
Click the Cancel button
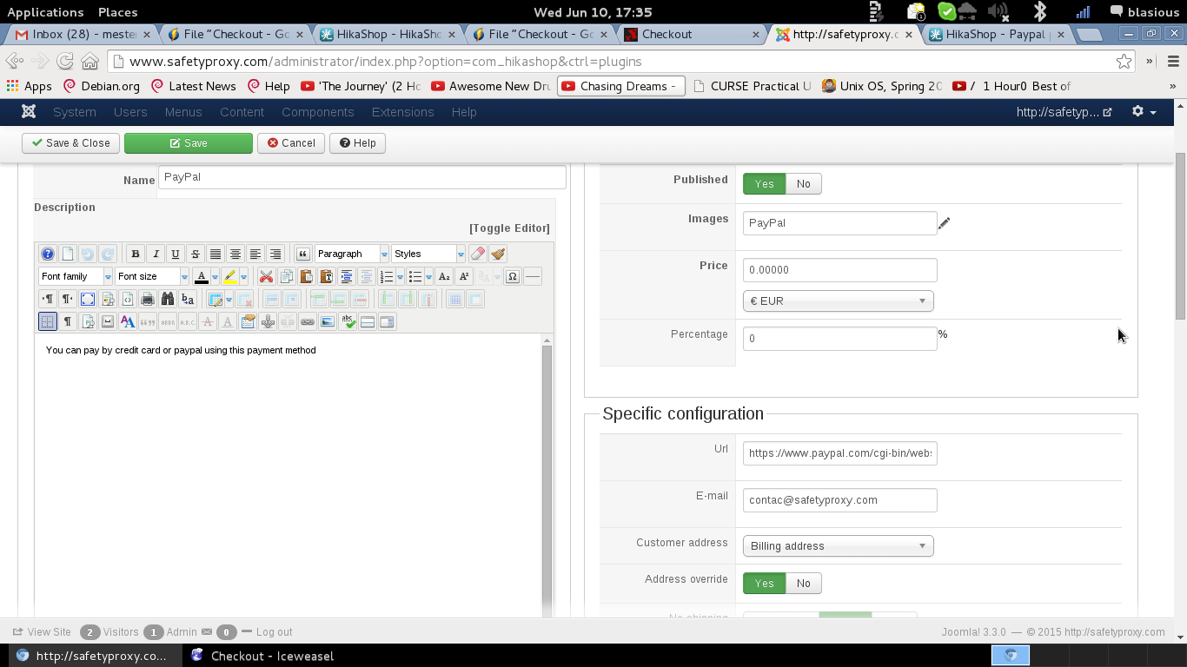coord(291,143)
